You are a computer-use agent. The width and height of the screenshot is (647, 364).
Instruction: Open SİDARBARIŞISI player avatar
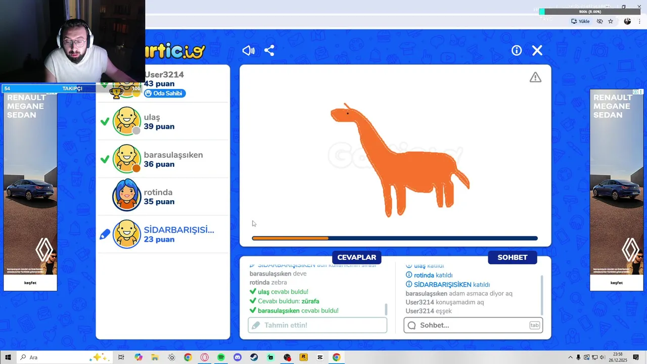point(126,234)
